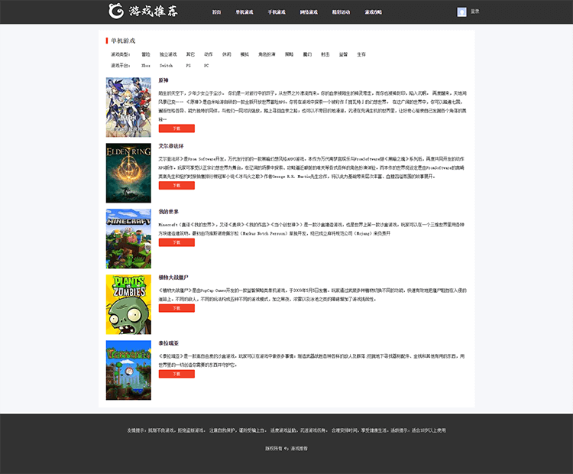
Task: Click the 登录 login link
Action: [475, 11]
